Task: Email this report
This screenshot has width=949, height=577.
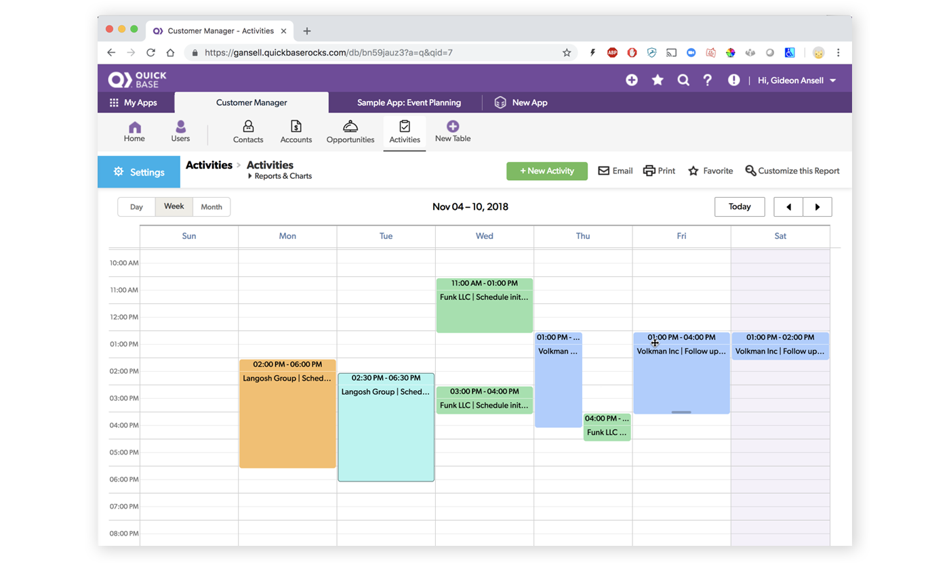Action: click(x=615, y=171)
